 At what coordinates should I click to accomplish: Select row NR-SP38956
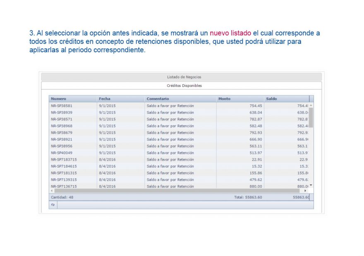(x=179, y=146)
